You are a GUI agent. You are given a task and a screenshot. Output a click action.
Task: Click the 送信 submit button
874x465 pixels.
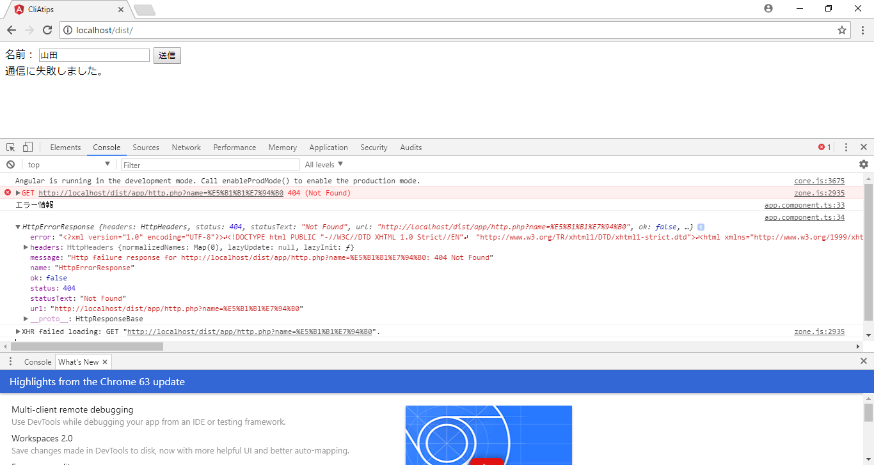(x=167, y=56)
